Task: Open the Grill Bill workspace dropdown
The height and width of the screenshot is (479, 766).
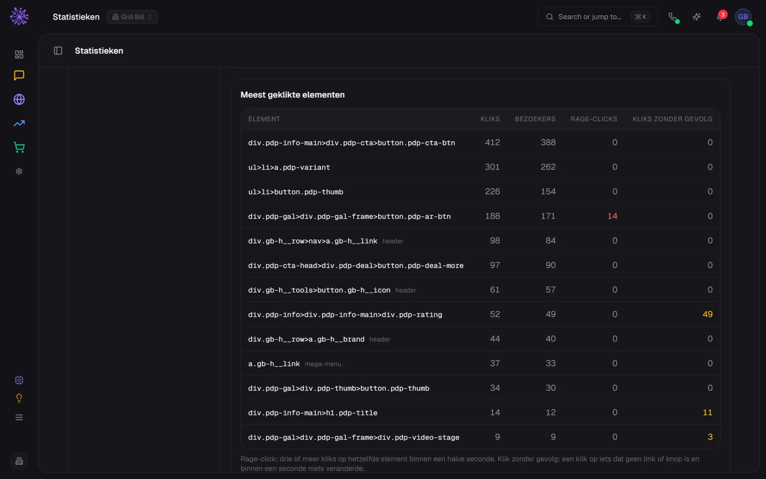Action: click(x=132, y=17)
